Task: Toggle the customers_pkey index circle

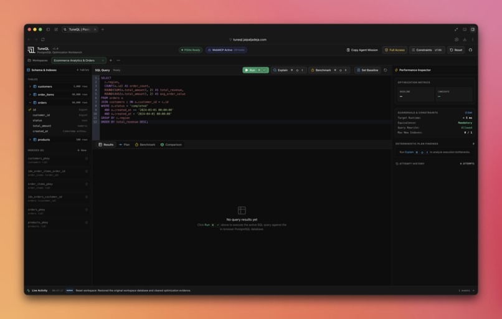Action: coord(87,158)
